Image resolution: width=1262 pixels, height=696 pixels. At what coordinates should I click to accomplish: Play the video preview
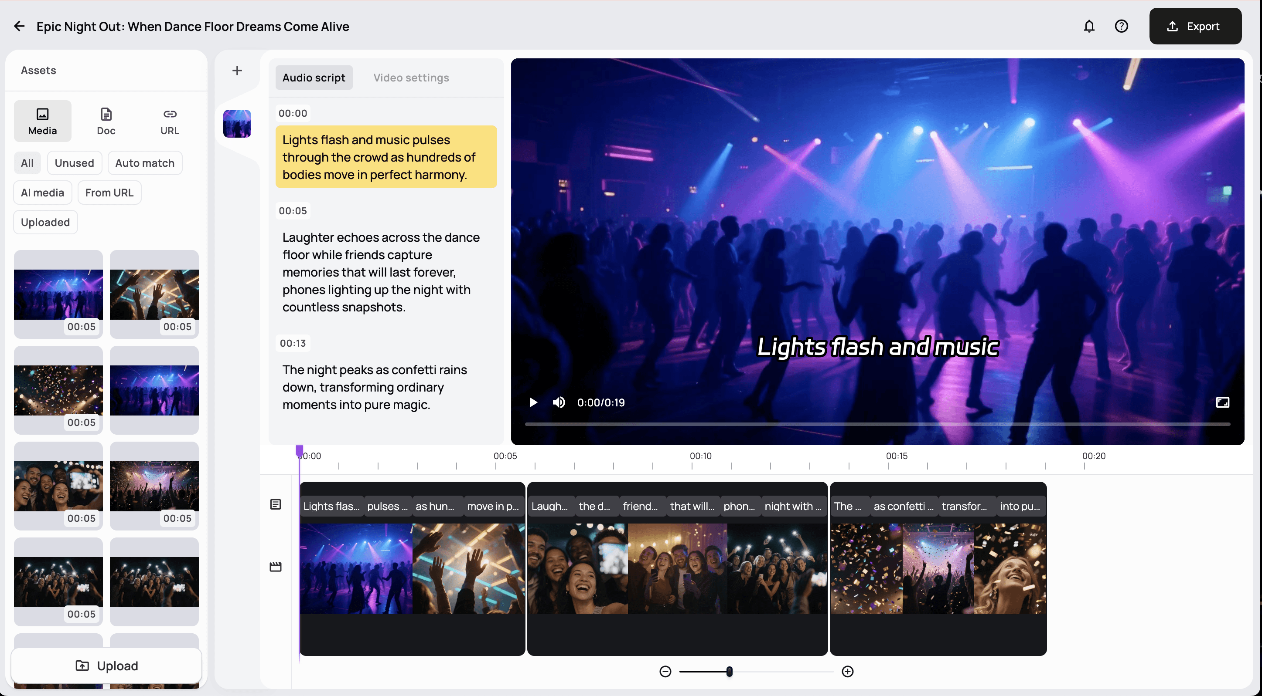533,402
